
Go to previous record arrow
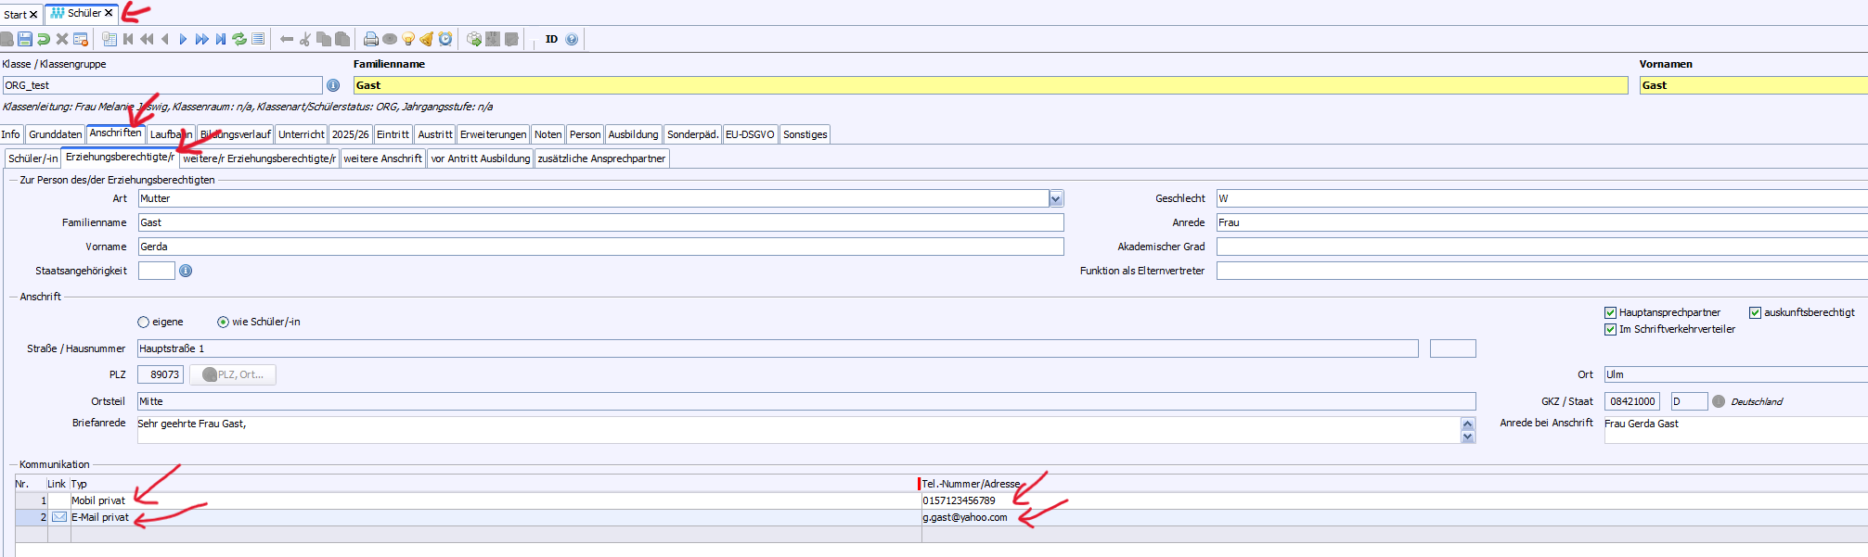[165, 39]
